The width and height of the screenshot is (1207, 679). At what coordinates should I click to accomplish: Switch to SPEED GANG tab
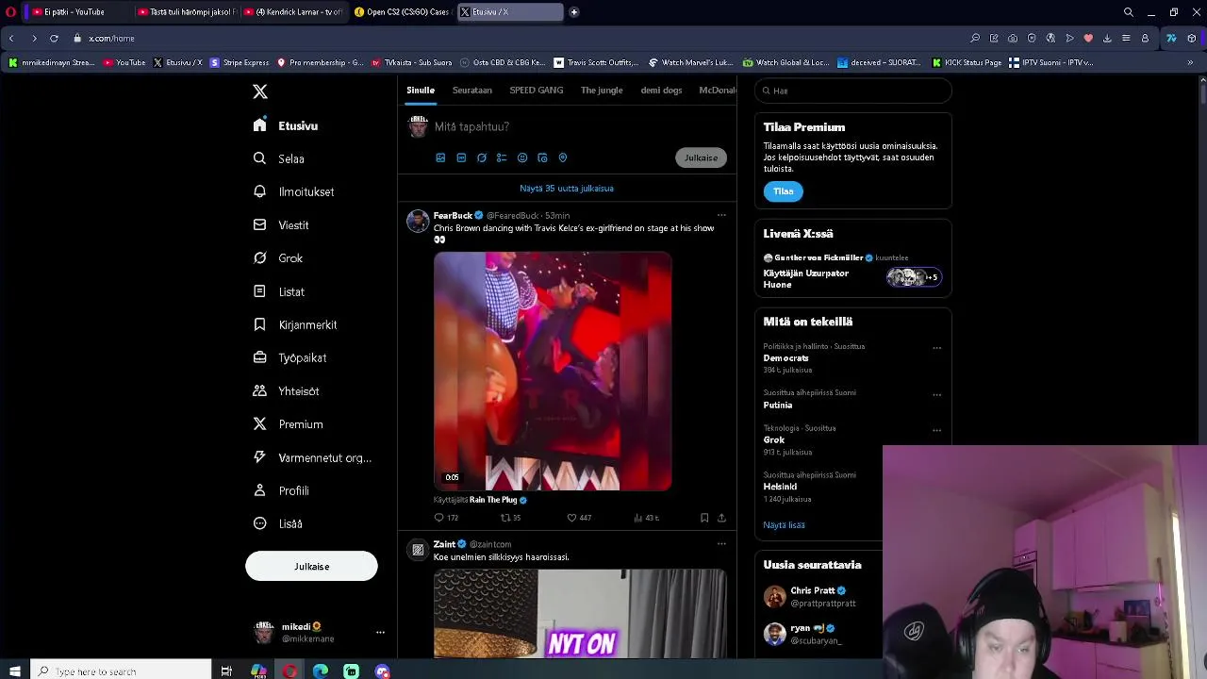(x=537, y=91)
